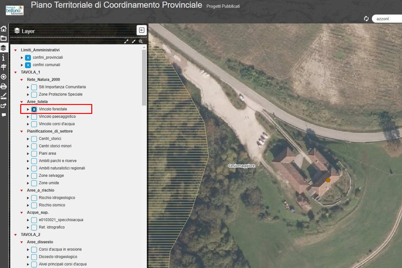Expand the Ret. idrografico legend arrow
The height and width of the screenshot is (268, 402).
(28, 228)
